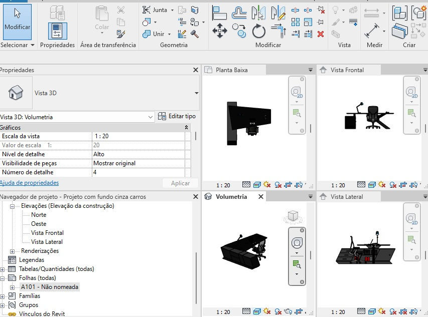Select the Demolish hammer tool
428x317 pixels.
point(195,34)
